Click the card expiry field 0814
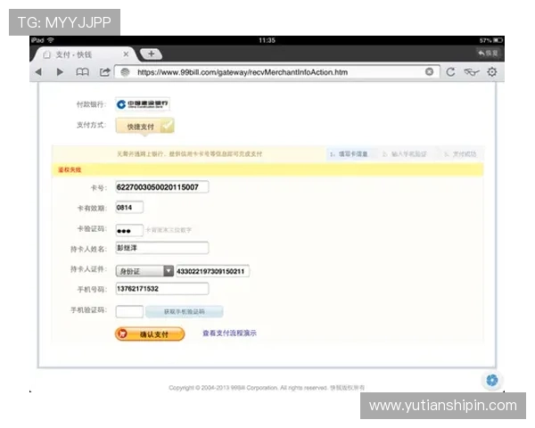535x428 pixels. (x=129, y=208)
